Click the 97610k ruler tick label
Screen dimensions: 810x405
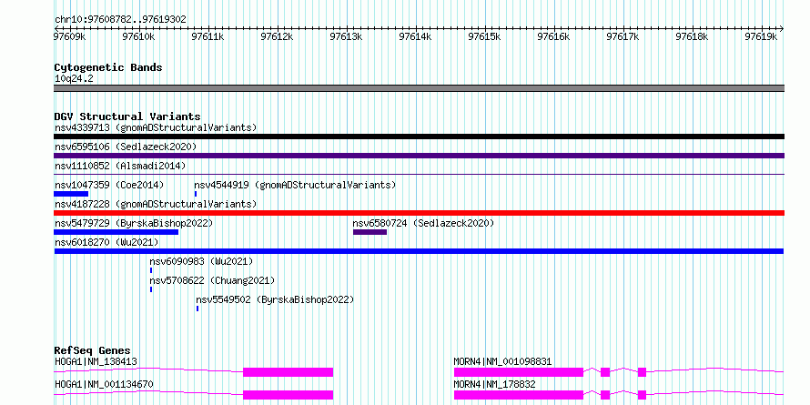tap(138, 36)
